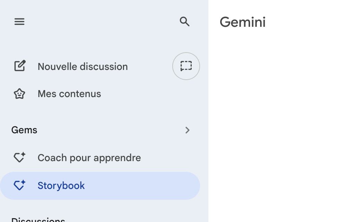Click the blue Storybook gem icon
The height and width of the screenshot is (222, 348).
[19, 185]
